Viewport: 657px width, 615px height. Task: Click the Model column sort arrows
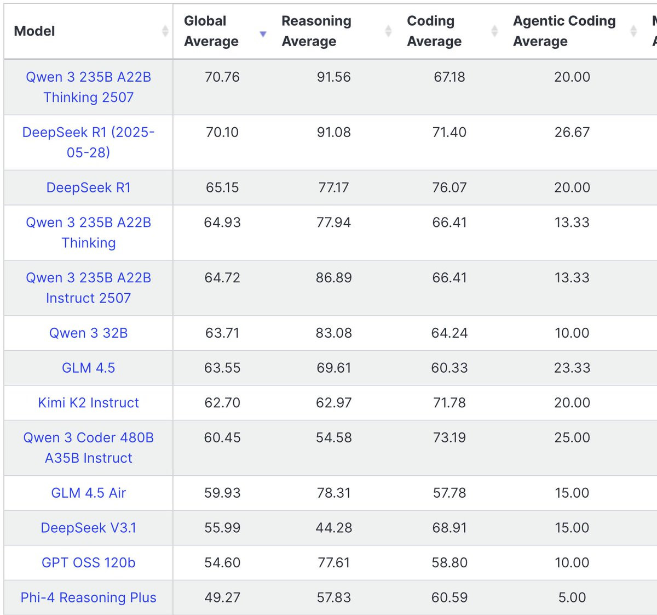click(165, 31)
